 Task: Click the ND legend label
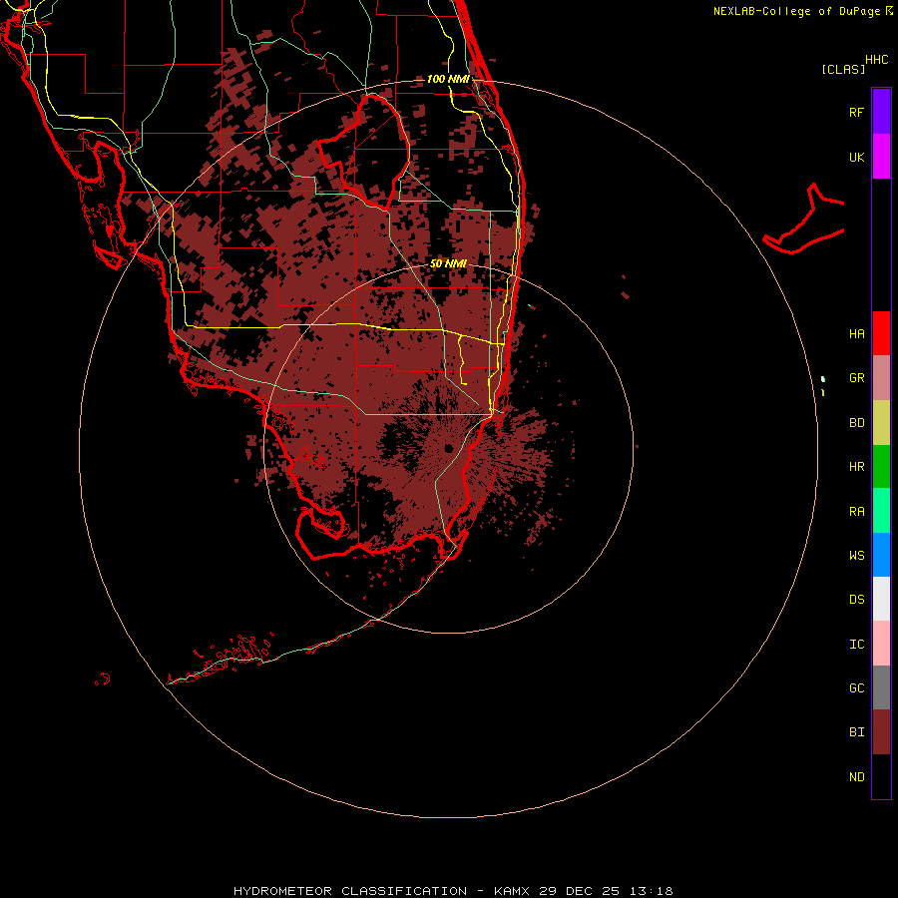pos(856,777)
